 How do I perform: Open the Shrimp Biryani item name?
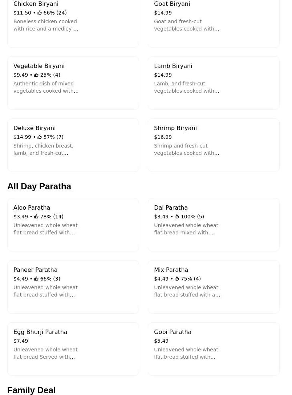[175, 128]
